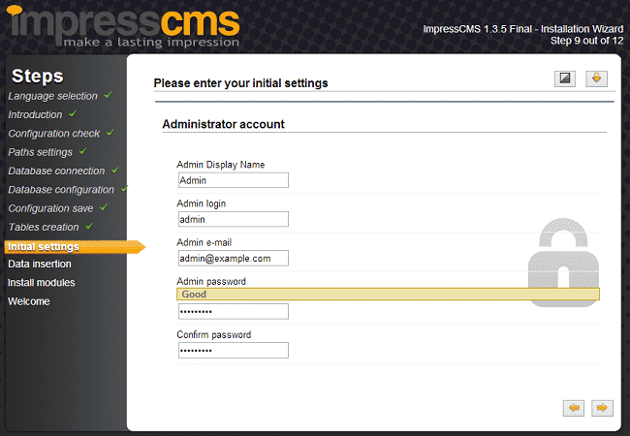Image resolution: width=630 pixels, height=436 pixels.
Task: Focus the Confirm password field
Action: click(x=233, y=351)
